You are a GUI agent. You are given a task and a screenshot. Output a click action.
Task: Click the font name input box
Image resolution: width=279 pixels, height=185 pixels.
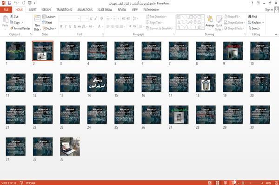(x=69, y=18)
